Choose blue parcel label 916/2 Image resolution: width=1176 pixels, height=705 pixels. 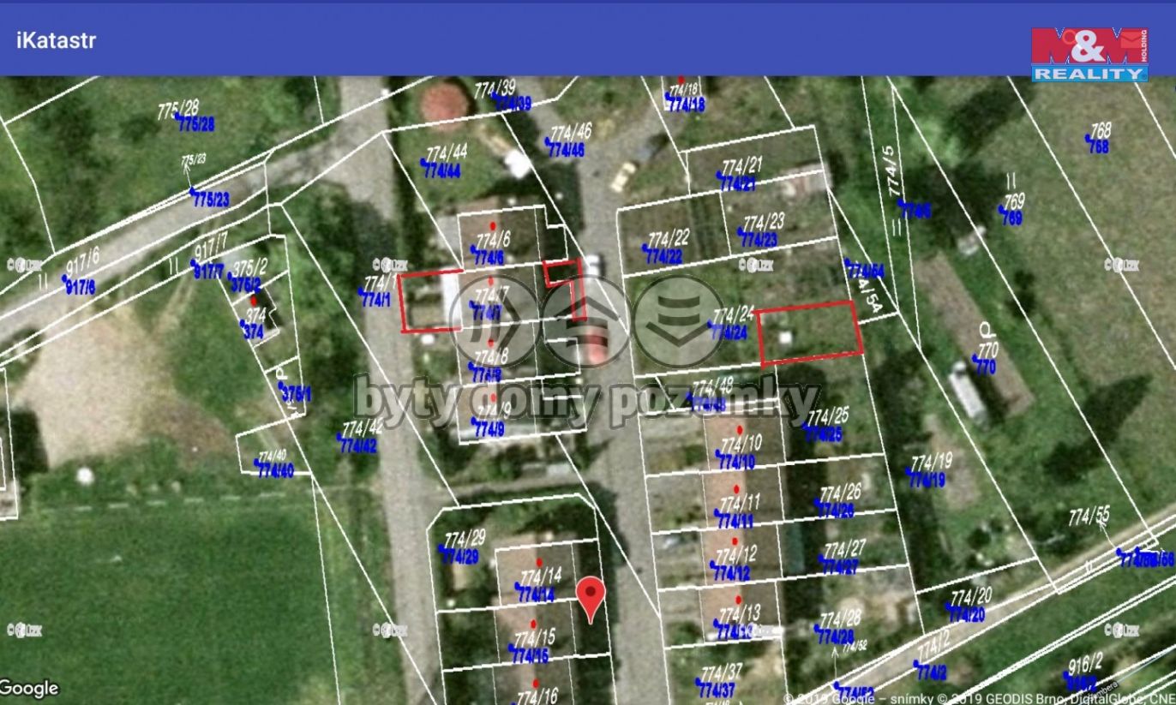pos(1081,684)
